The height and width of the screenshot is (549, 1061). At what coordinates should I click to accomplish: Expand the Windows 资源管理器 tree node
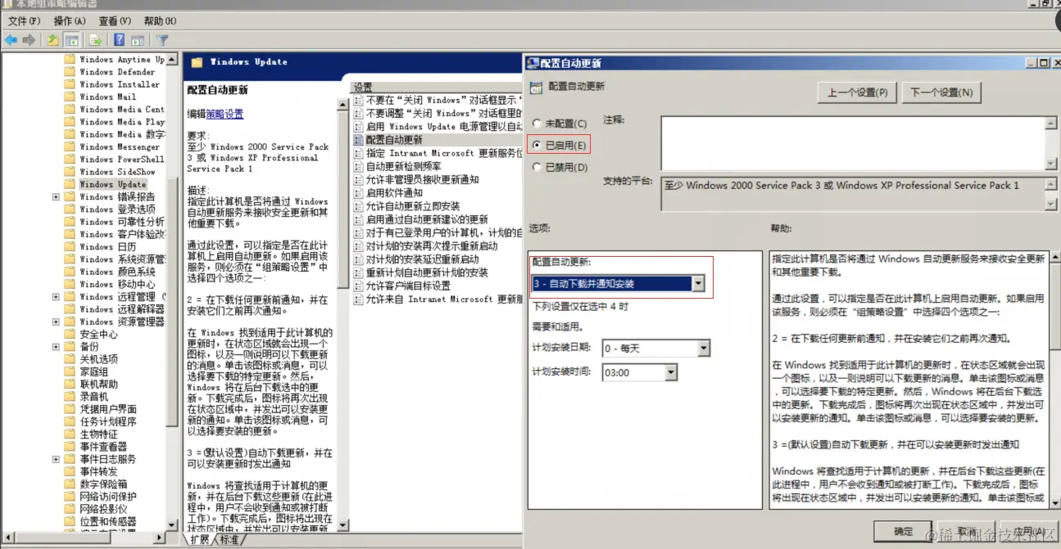56,322
